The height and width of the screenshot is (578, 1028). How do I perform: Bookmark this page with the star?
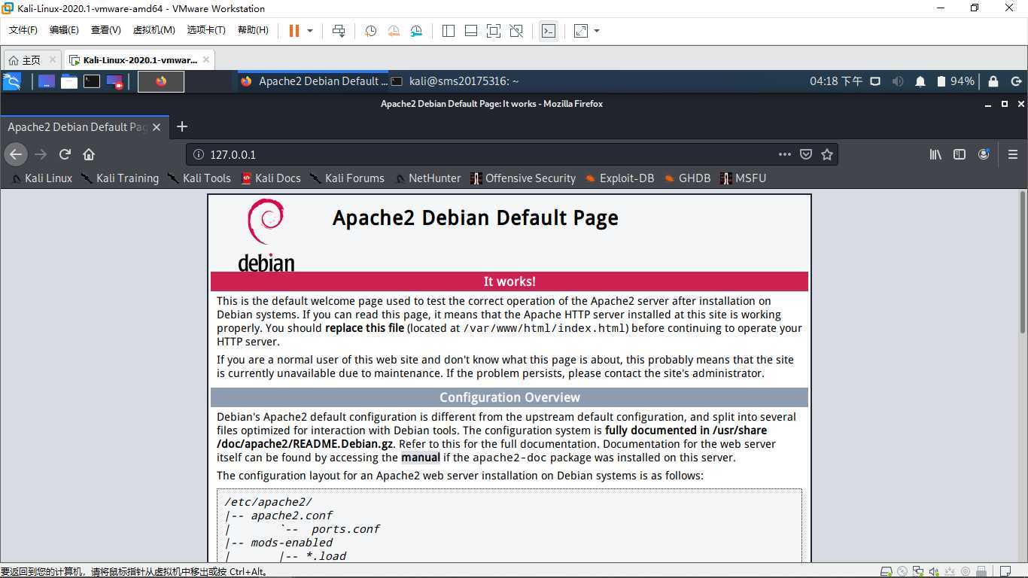[827, 154]
